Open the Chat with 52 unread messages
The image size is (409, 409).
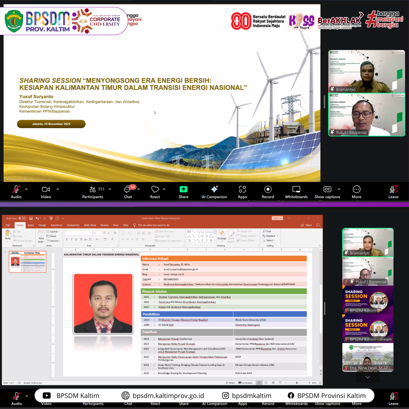(x=128, y=189)
